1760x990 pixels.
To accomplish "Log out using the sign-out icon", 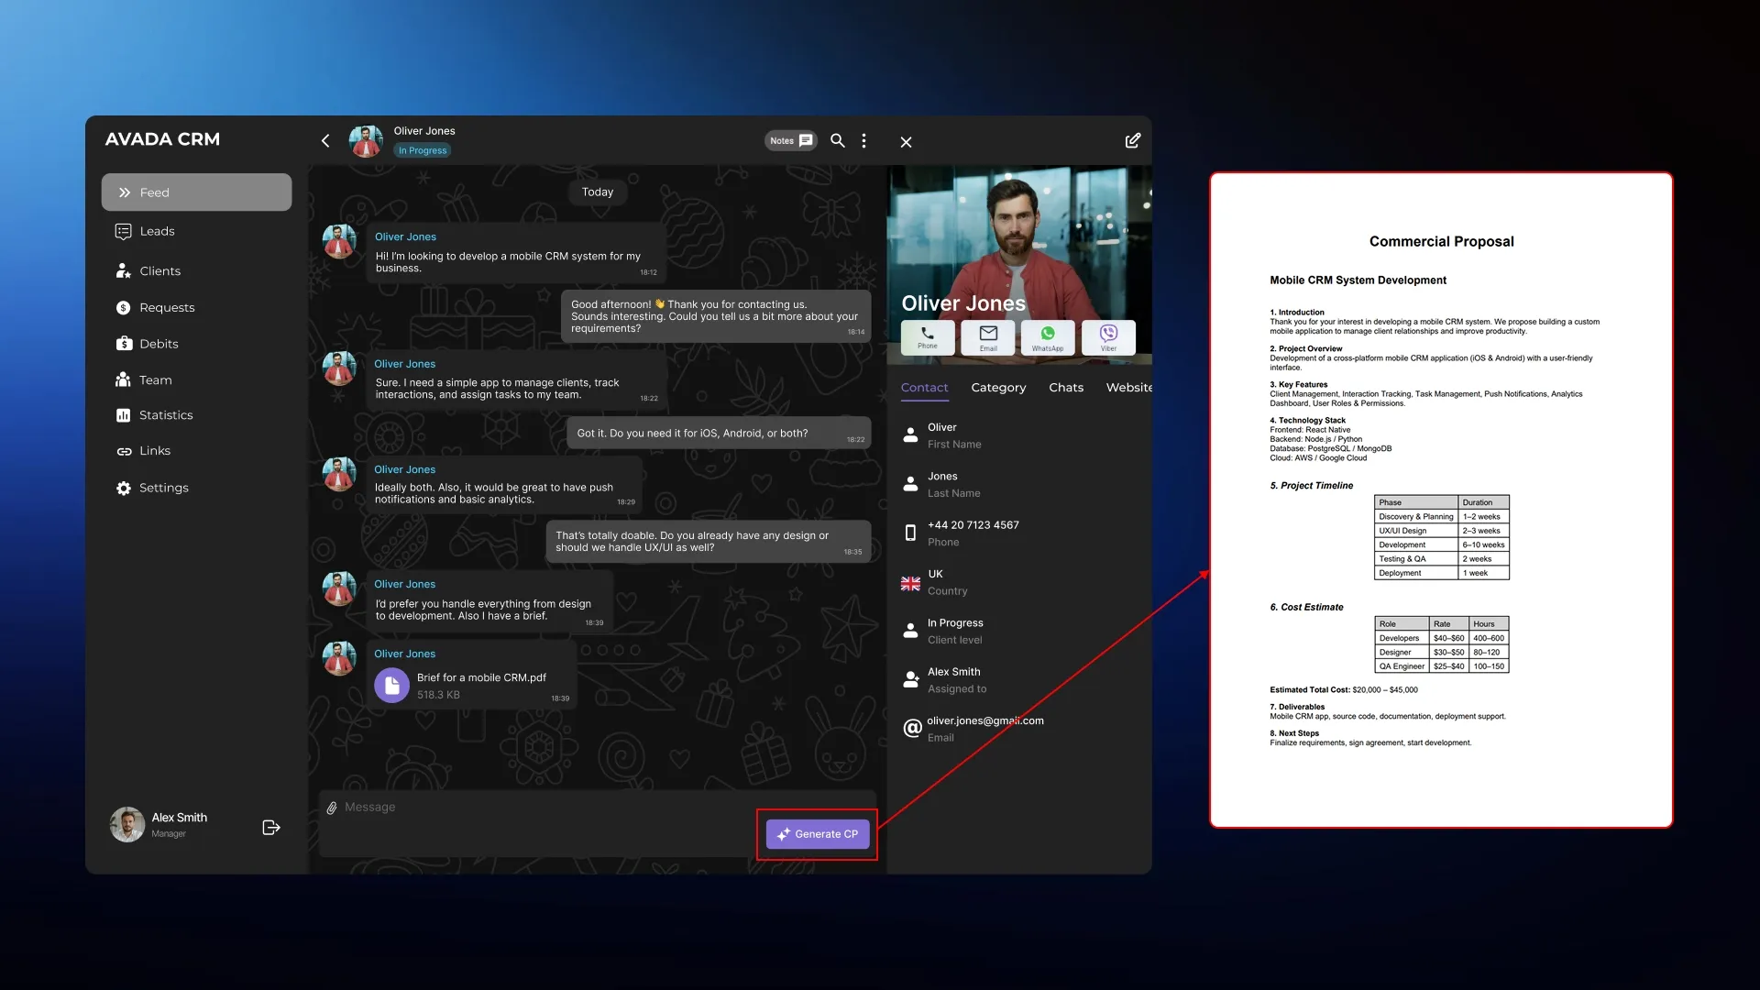I will (270, 826).
